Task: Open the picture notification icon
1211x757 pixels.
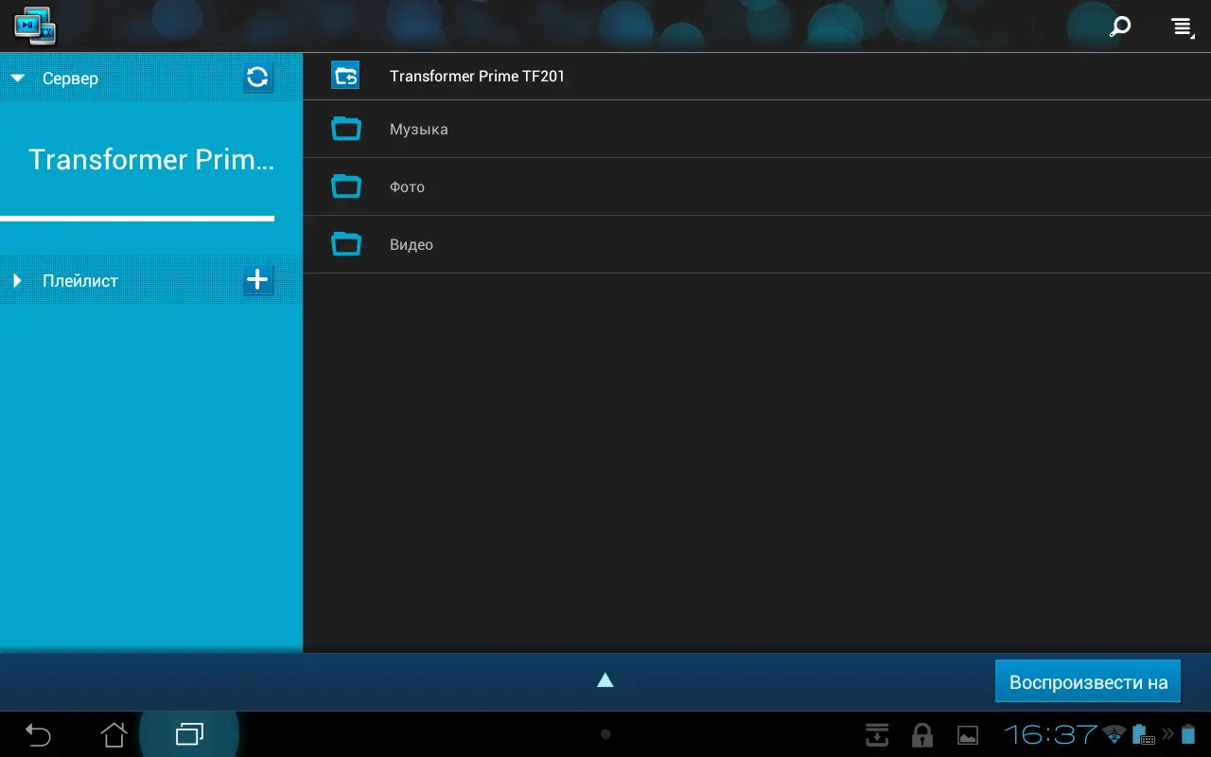Action: click(968, 735)
